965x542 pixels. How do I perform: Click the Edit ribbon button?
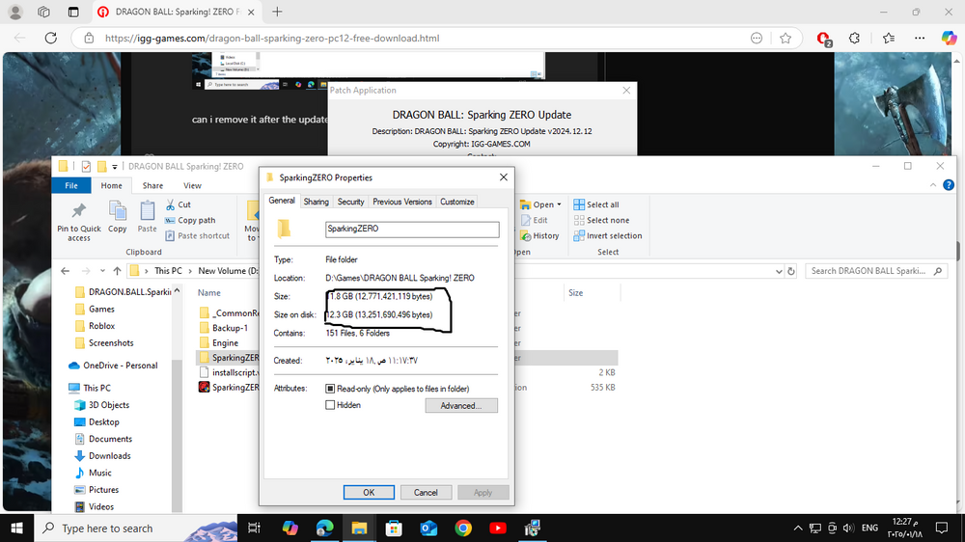point(535,220)
